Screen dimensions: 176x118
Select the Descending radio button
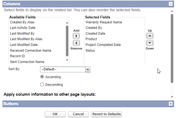click(x=42, y=84)
